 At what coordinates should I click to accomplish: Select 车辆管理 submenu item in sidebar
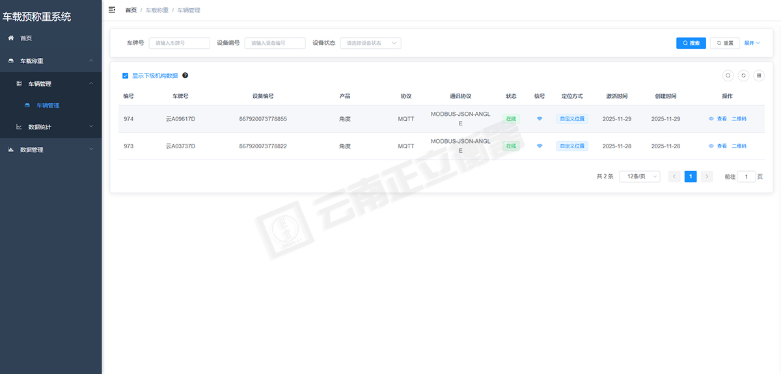tap(48, 105)
